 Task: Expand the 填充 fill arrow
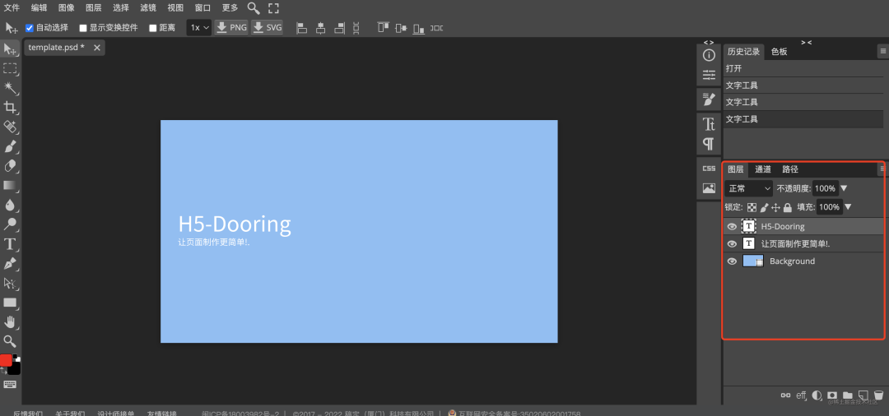[848, 207]
